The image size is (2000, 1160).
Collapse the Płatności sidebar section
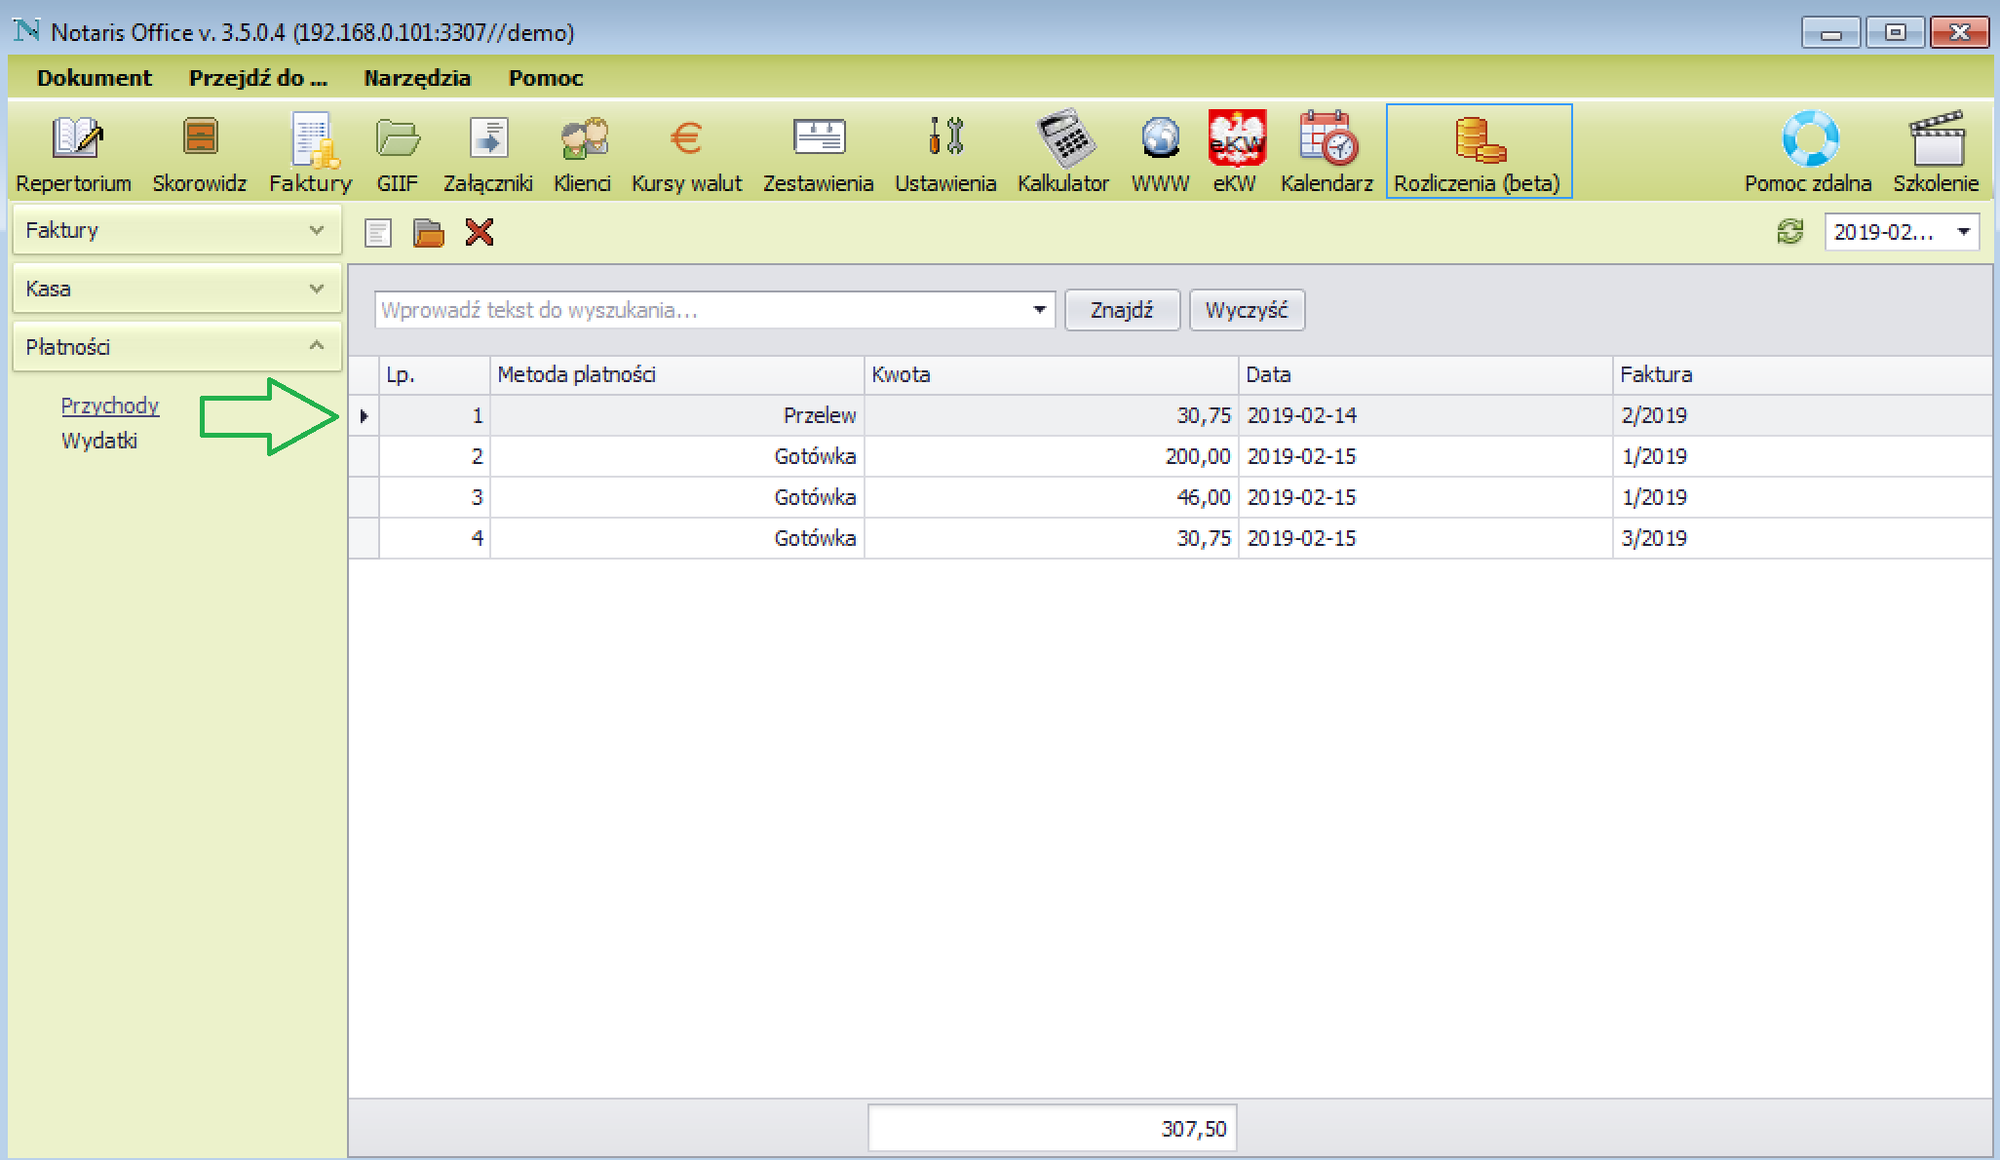(177, 347)
